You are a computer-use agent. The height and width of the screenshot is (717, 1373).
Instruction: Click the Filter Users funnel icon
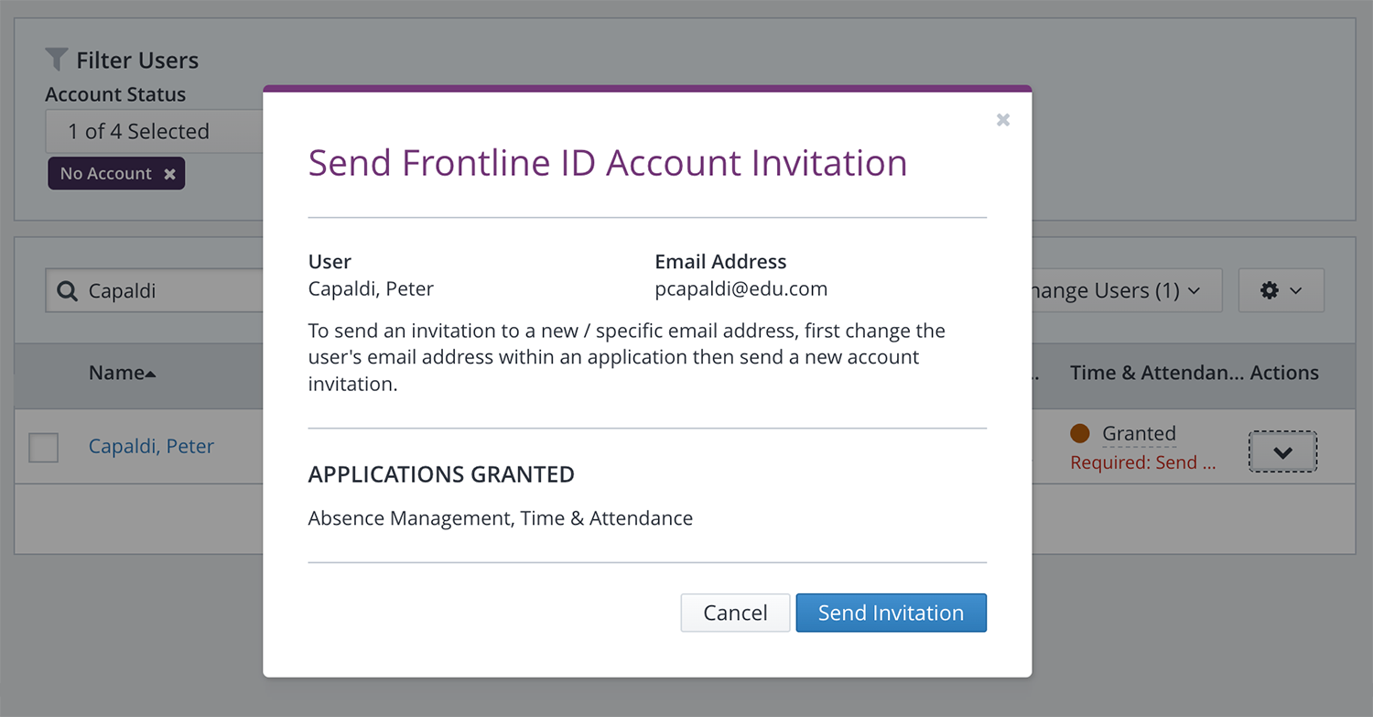[x=58, y=59]
